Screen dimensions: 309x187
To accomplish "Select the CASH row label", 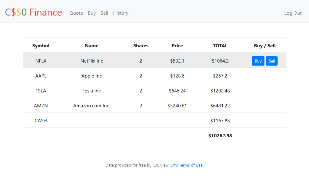I will pyautogui.click(x=41, y=121).
